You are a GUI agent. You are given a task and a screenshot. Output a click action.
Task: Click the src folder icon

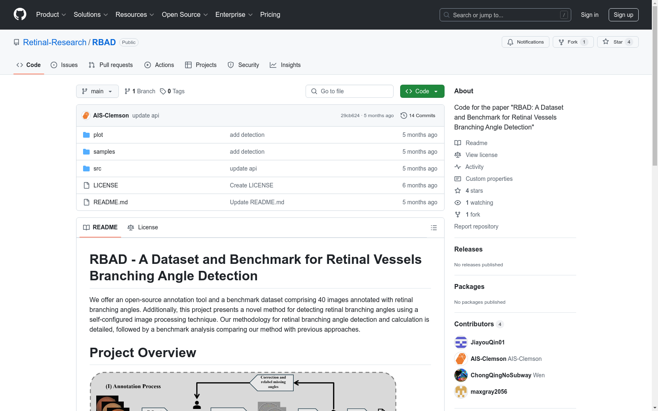pos(86,169)
